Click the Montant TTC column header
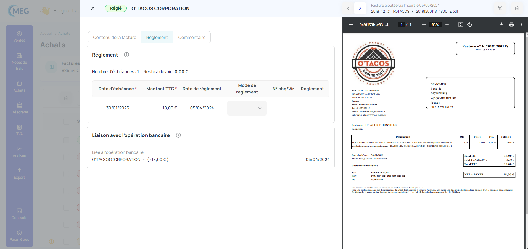Screen dimensions: 528x249 162,89
